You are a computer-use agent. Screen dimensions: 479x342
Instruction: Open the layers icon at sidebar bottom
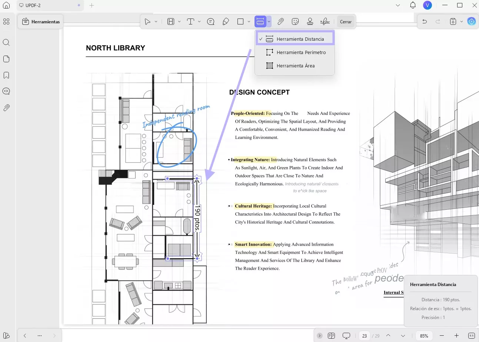(6, 336)
